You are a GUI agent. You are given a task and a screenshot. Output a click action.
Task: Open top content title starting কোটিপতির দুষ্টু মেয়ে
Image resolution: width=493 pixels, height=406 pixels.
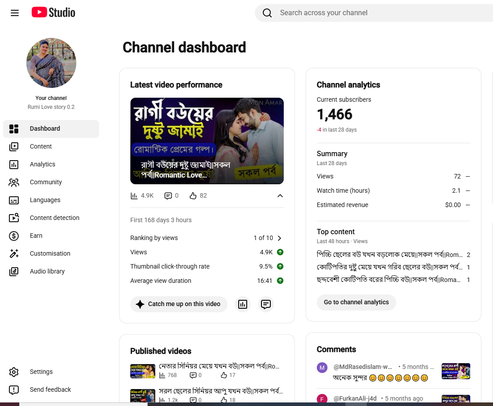[x=389, y=267]
